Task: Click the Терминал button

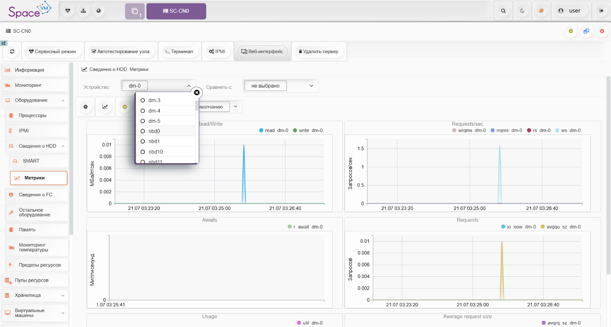Action: click(179, 51)
